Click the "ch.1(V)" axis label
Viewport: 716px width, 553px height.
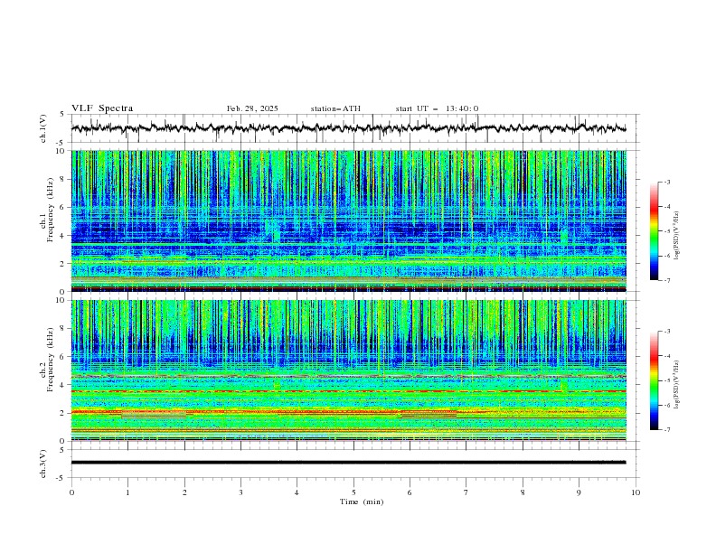43,128
